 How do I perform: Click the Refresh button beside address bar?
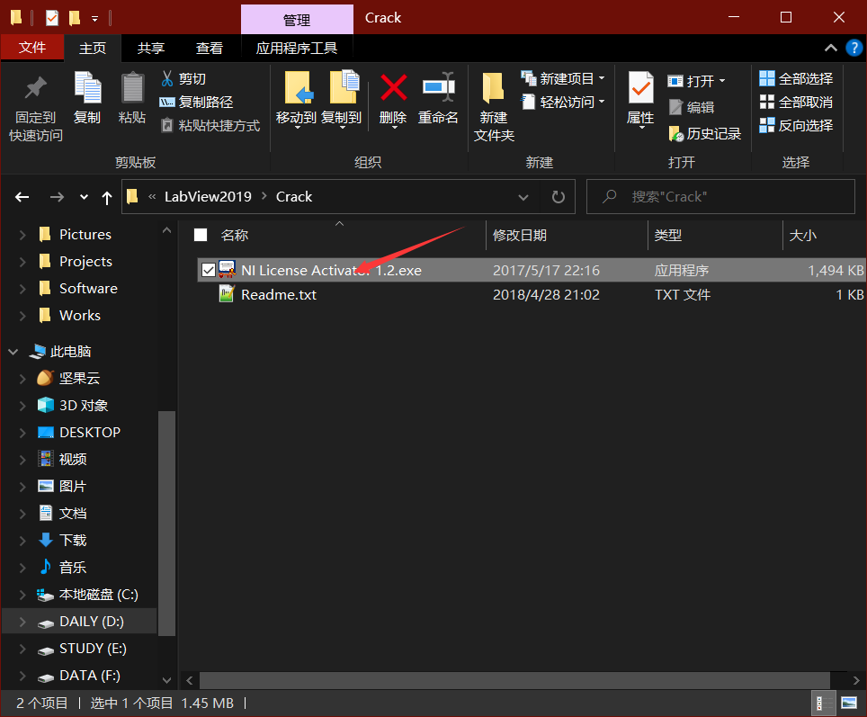pyautogui.click(x=558, y=196)
